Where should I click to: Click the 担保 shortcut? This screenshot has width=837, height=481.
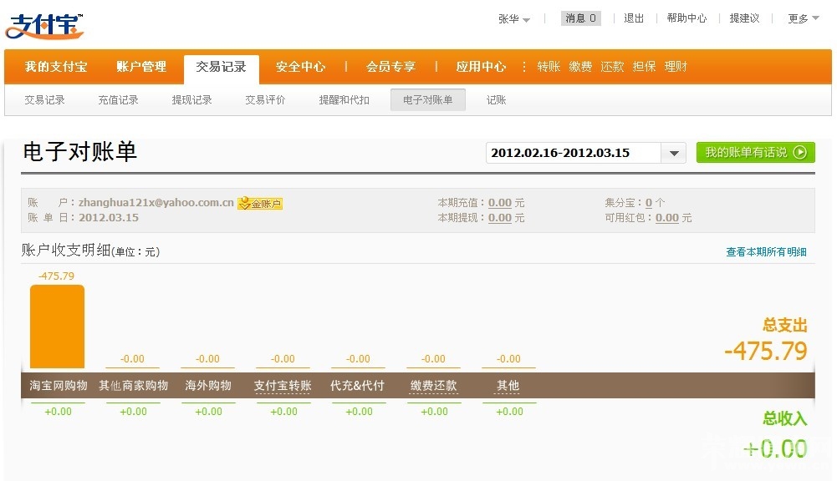point(644,67)
